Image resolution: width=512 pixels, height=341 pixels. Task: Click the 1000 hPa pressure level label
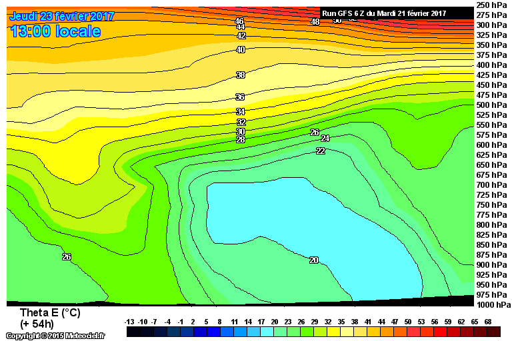493,305
